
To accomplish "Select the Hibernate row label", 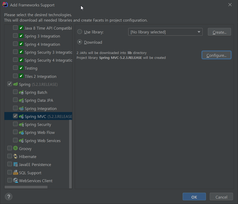I will pos(28,157).
